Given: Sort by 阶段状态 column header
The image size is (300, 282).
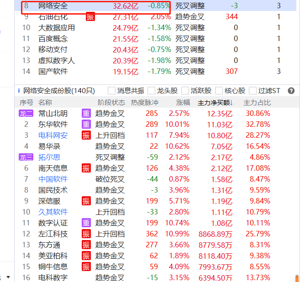Looking at the screenshot, I should [x=111, y=103].
